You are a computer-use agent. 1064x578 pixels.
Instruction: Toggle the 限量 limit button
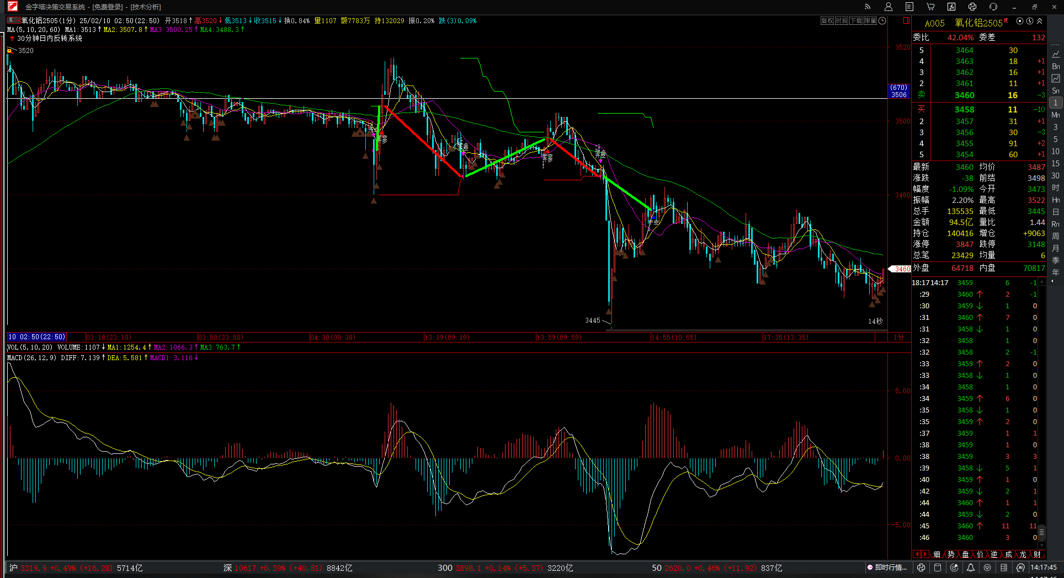tap(870, 21)
